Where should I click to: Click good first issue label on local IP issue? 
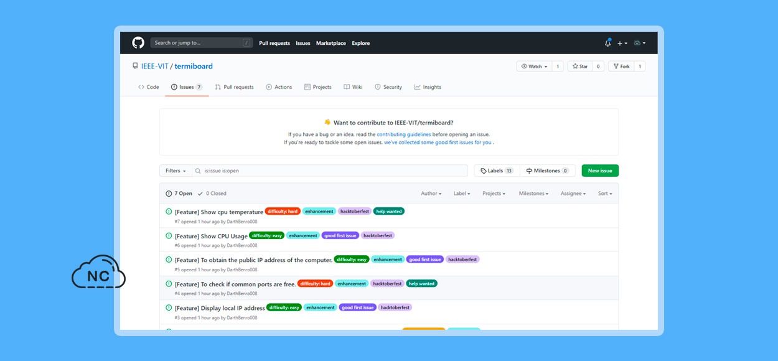point(357,307)
